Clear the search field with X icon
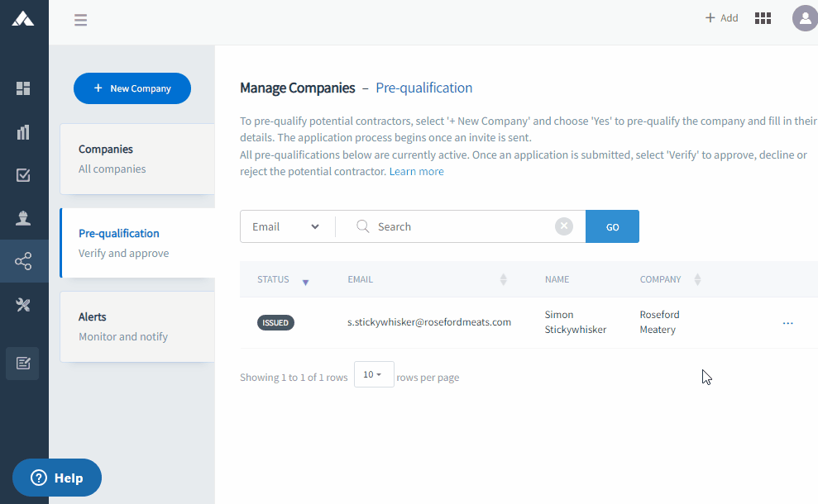This screenshot has width=818, height=504. coord(563,226)
